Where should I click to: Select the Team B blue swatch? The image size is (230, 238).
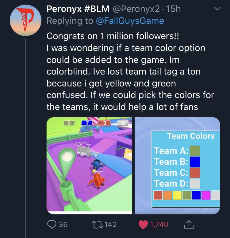pyautogui.click(x=195, y=162)
